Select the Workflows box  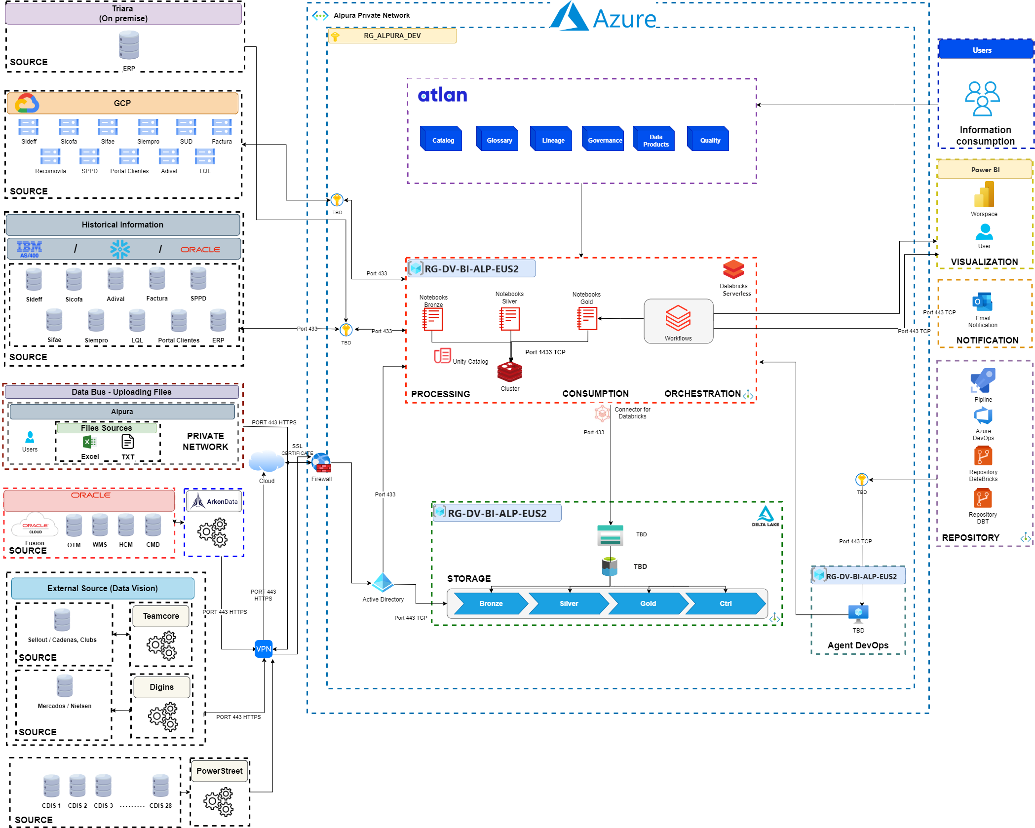pos(678,321)
